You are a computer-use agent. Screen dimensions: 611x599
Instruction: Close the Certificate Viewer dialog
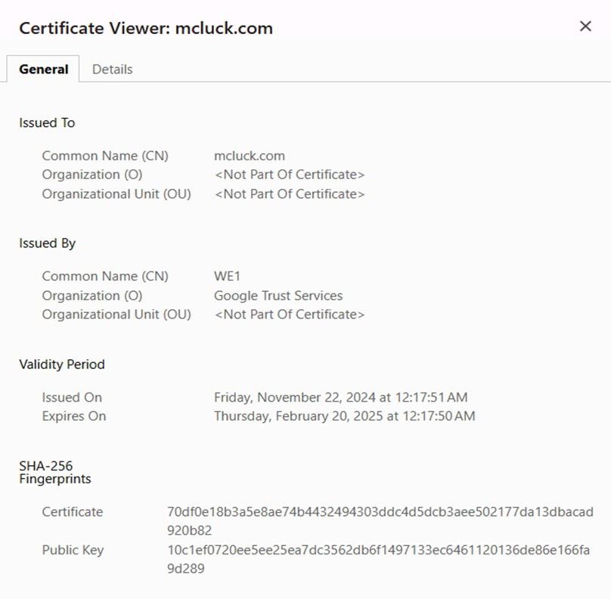click(585, 26)
